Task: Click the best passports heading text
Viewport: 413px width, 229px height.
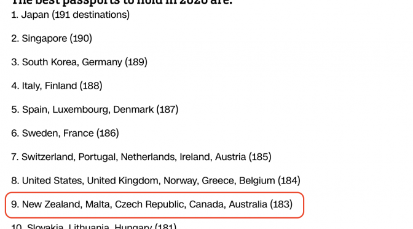Action: tap(122, 2)
